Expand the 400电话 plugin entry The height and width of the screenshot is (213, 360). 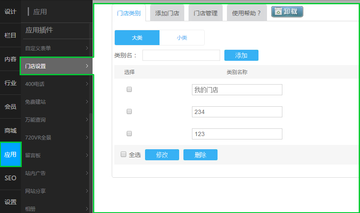(56, 84)
